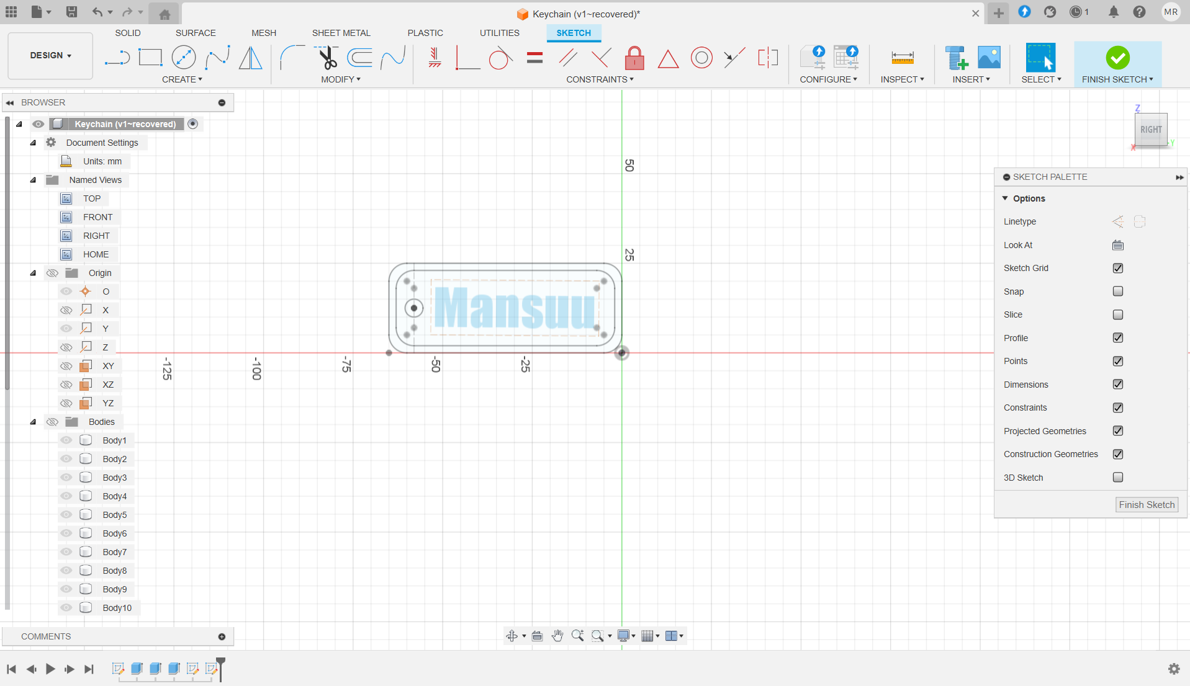Open the CONFIGURE dropdown menu
Viewport: 1190px width, 686px height.
point(828,79)
